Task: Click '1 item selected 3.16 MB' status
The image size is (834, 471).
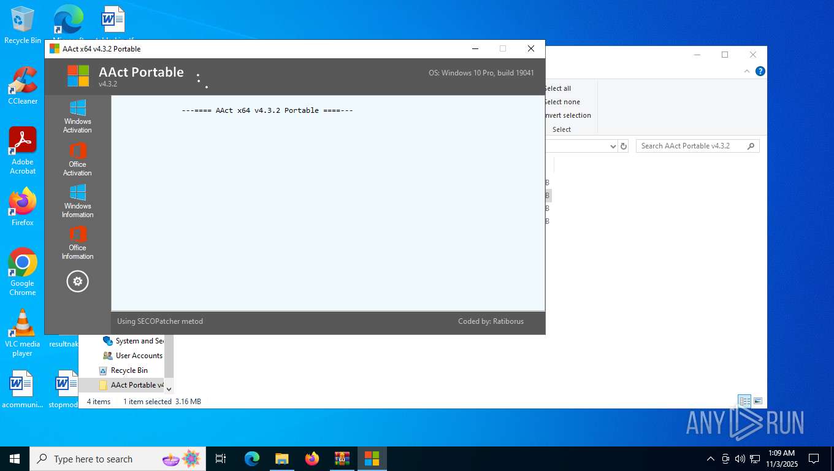Action: click(162, 402)
